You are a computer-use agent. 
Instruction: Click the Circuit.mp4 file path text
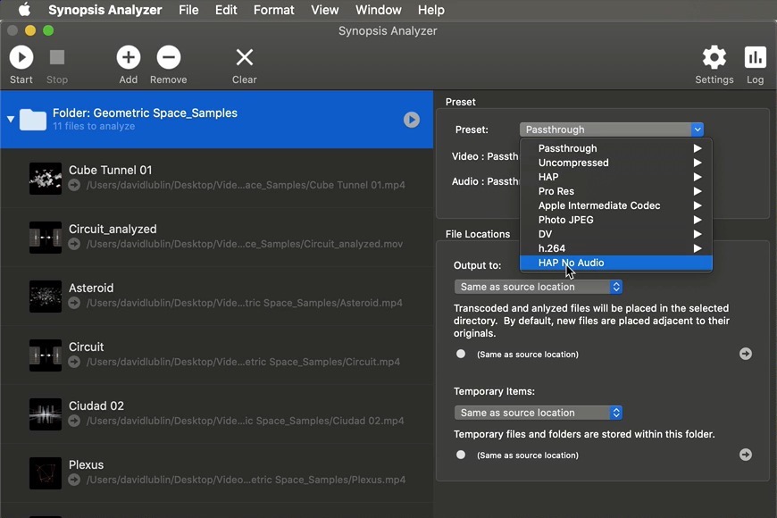click(243, 362)
